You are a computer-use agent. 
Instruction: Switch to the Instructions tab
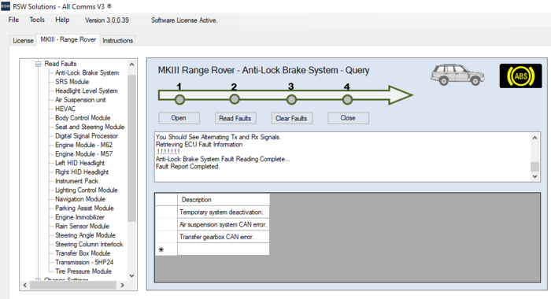coord(118,40)
